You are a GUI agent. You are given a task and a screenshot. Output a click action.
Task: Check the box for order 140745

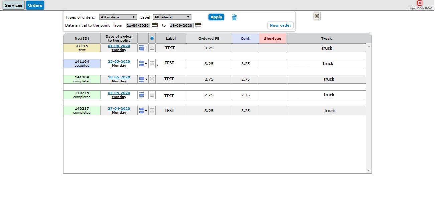pyautogui.click(x=152, y=95)
